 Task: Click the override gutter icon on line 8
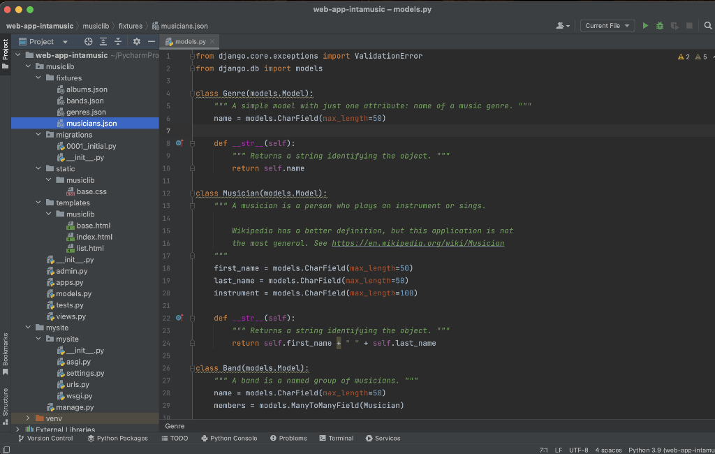179,143
